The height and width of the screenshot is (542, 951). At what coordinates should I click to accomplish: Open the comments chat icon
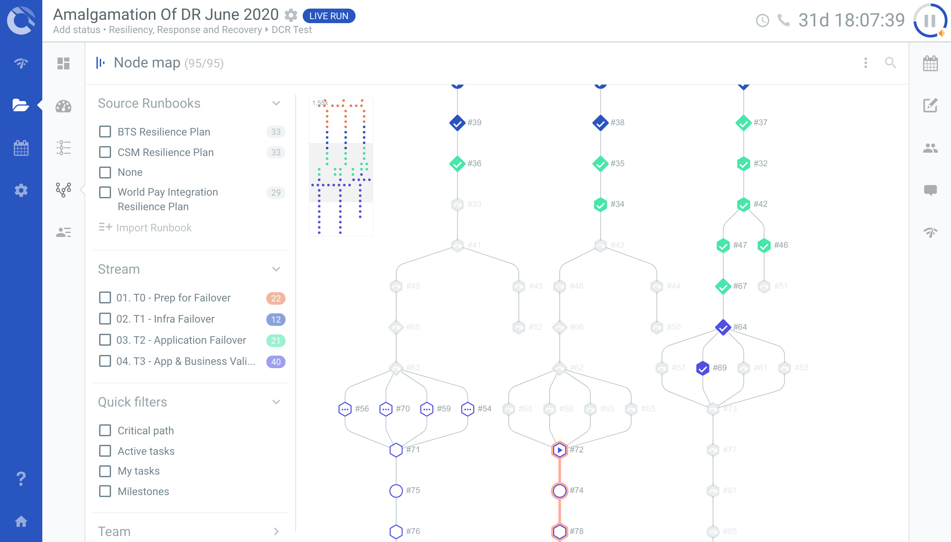(930, 190)
